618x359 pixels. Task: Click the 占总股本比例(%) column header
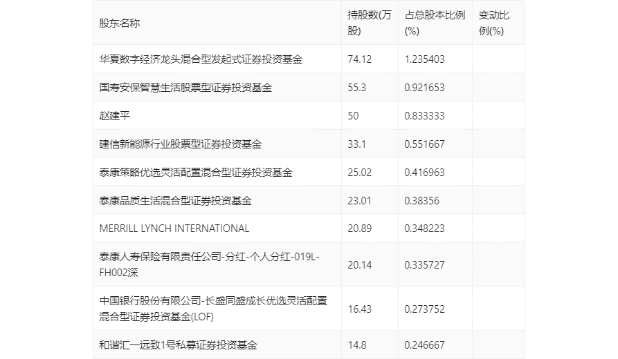coord(435,23)
